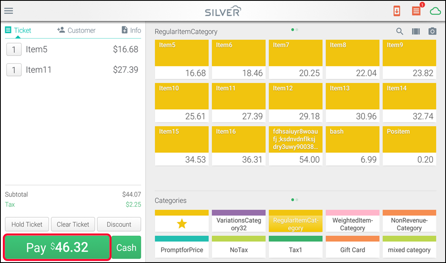Select the RegularItemCategory category tile
446x263 pixels.
click(x=296, y=221)
